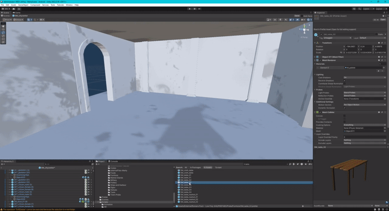
Task: Toggle the Receive Shadows checkbox
Action: 345,81
